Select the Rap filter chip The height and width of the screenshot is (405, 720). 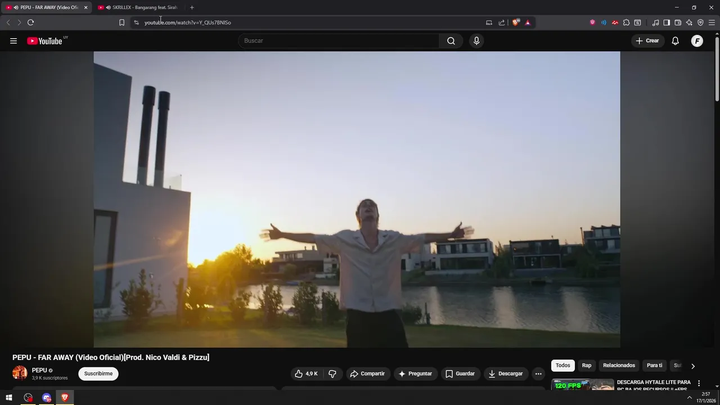(x=587, y=366)
